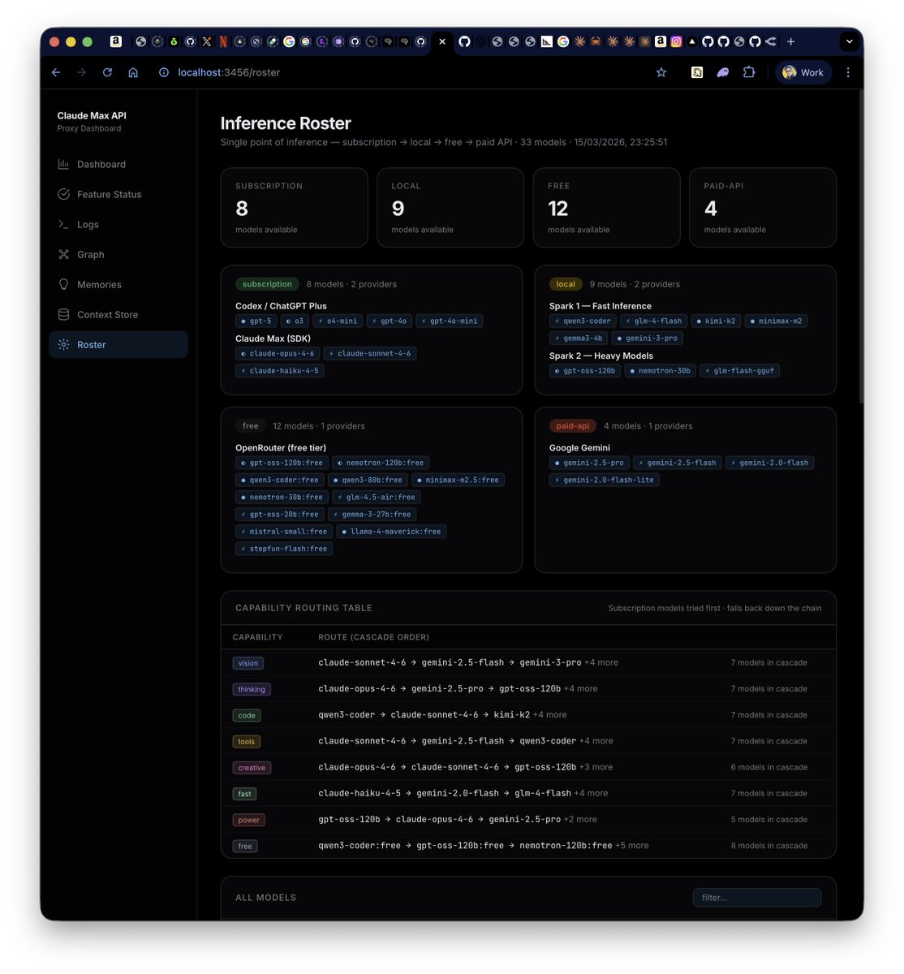
Task: Click the browser home icon
Action: (133, 72)
